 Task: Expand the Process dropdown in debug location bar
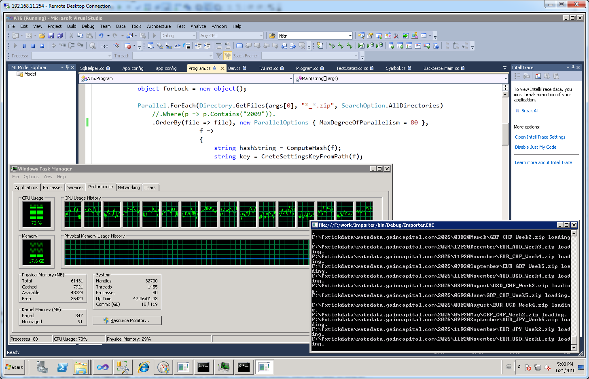click(109, 56)
